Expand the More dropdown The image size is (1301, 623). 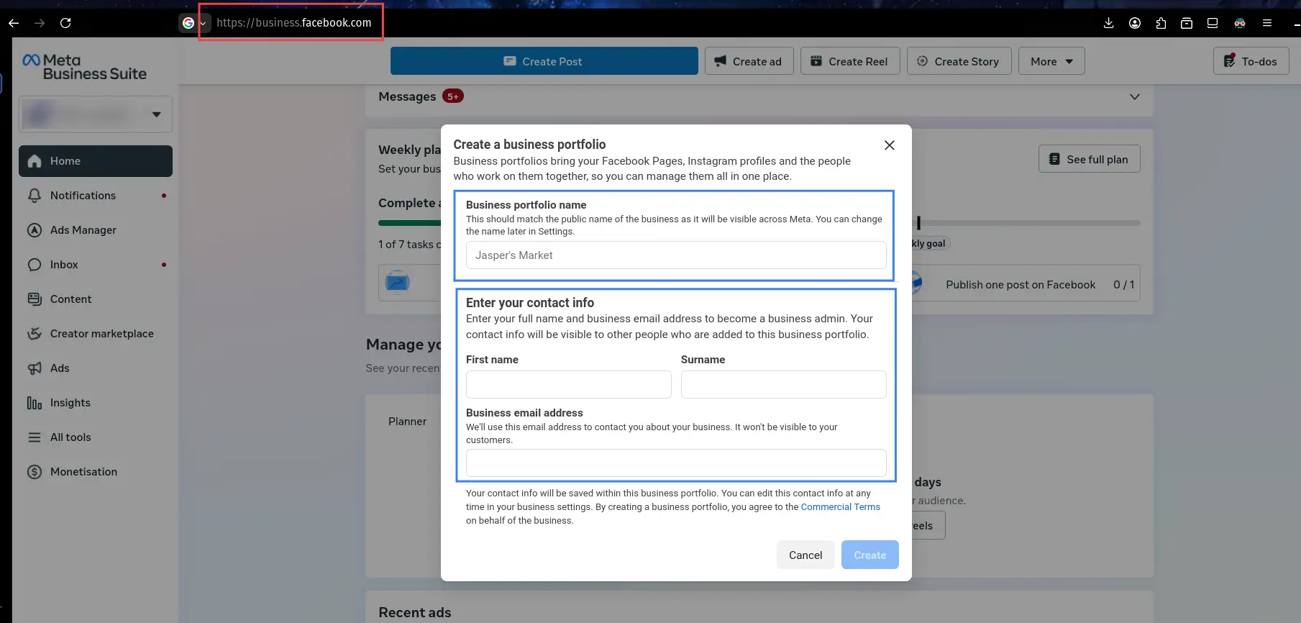click(x=1051, y=61)
